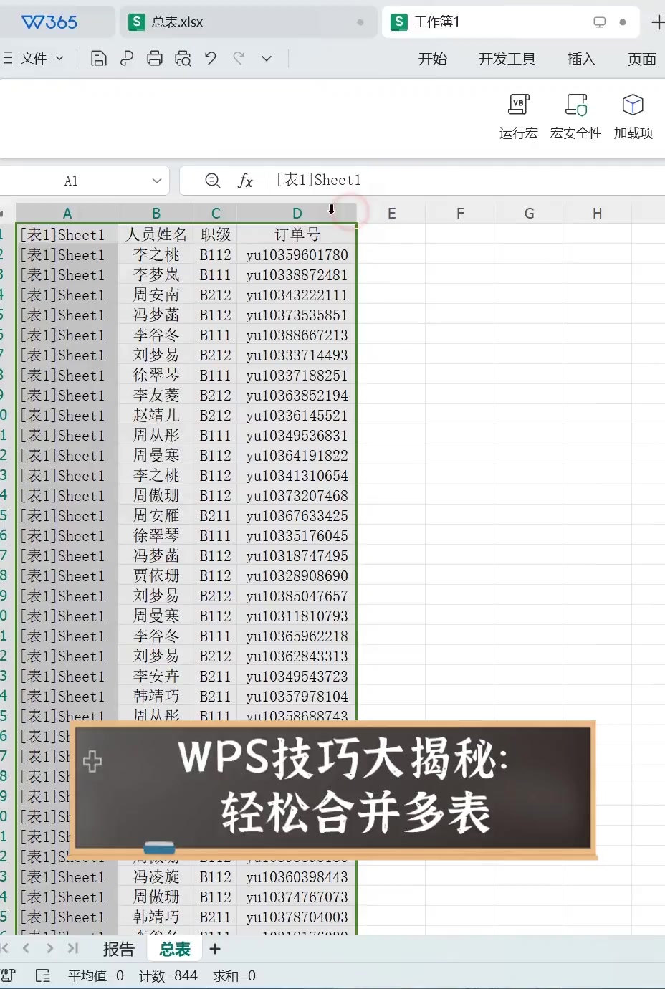Open Print Preview from quick toolbar
The width and height of the screenshot is (665, 989).
(x=183, y=59)
